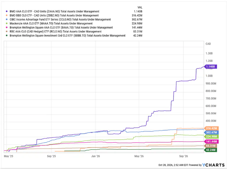Click the CAD currency axis label
This screenshot has width=227, height=169.
tap(208, 44)
